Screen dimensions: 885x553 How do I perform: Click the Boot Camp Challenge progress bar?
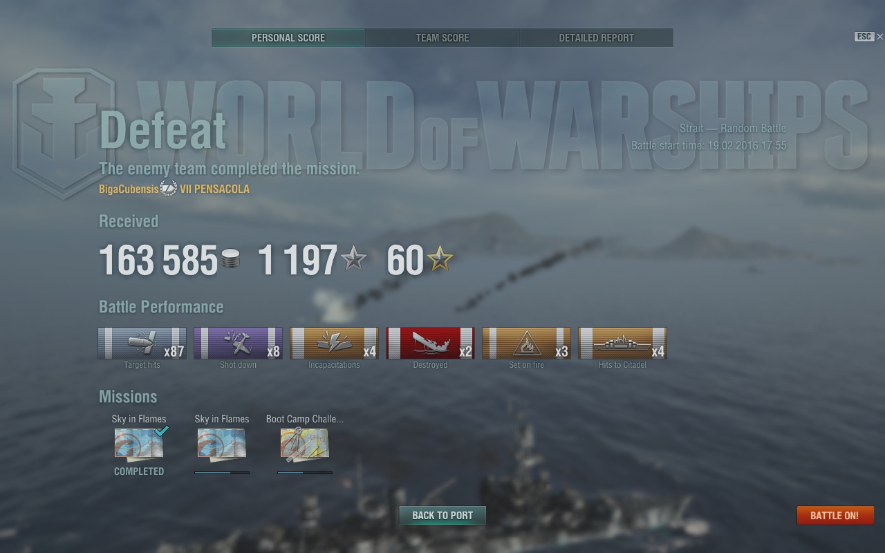click(x=305, y=473)
